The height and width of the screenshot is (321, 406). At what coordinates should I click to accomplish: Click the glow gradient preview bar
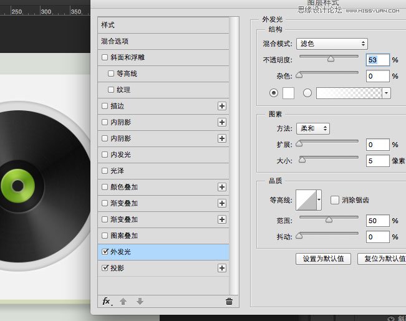(x=349, y=93)
